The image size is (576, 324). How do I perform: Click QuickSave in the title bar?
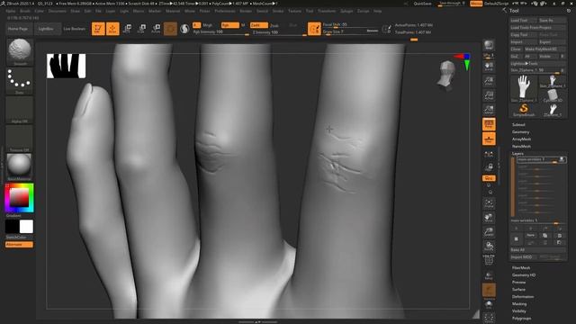[x=422, y=4]
